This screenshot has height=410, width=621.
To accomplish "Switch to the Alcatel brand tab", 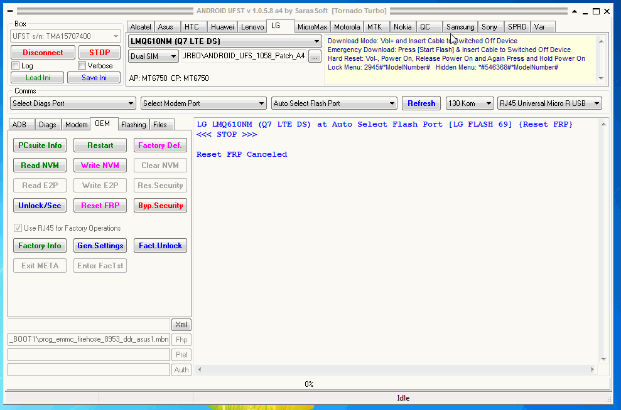I will click(x=141, y=27).
